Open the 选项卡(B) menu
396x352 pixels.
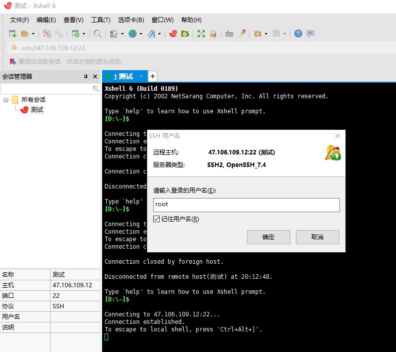click(x=131, y=20)
